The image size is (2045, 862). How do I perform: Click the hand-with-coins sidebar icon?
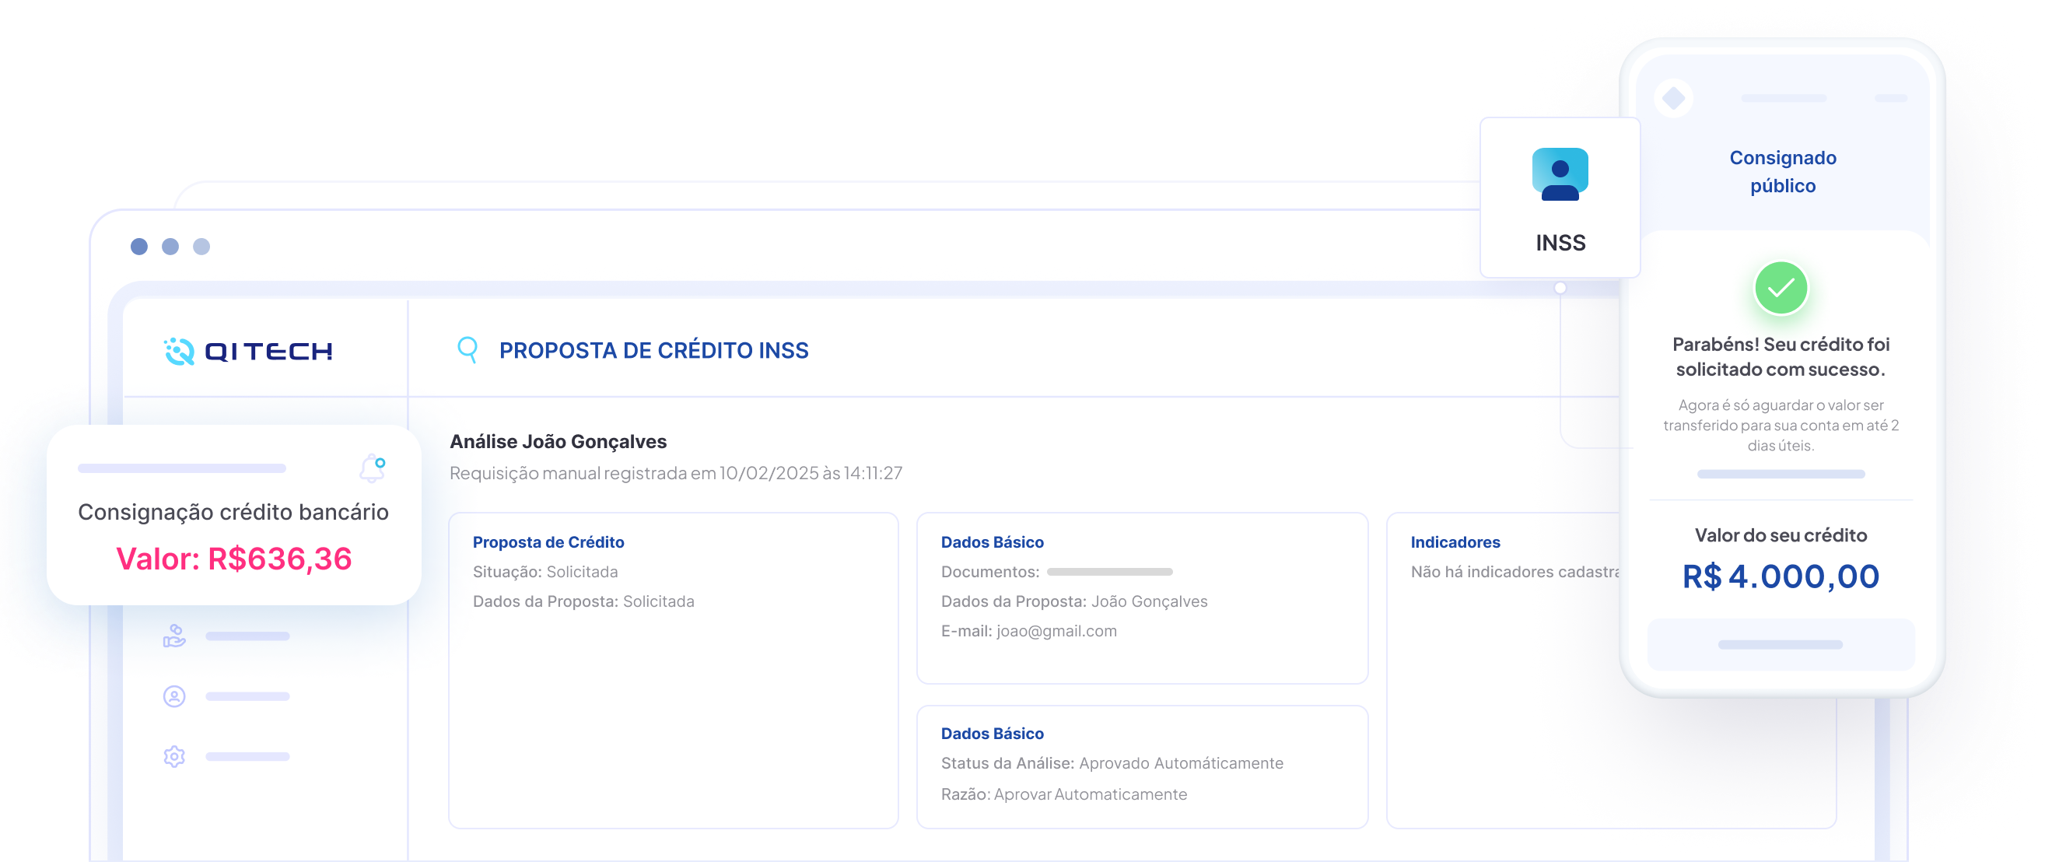tap(174, 636)
